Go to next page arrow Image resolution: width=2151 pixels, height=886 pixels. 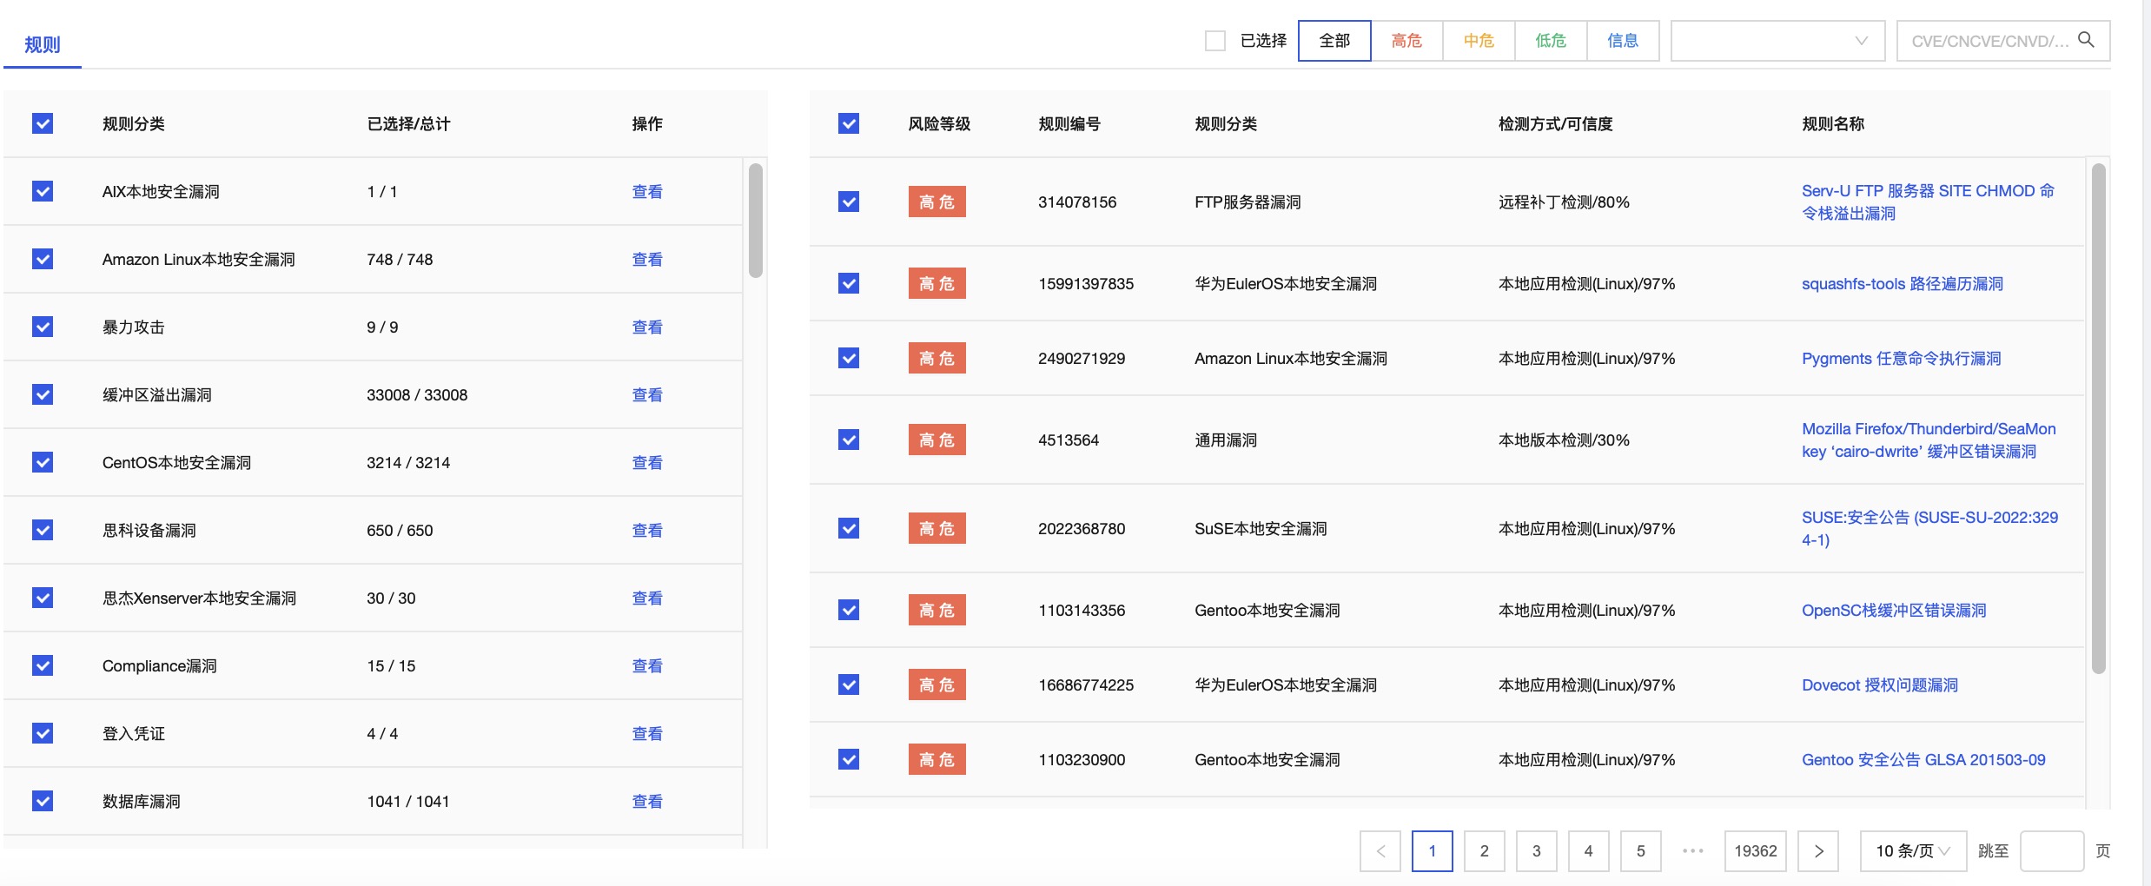[1818, 851]
